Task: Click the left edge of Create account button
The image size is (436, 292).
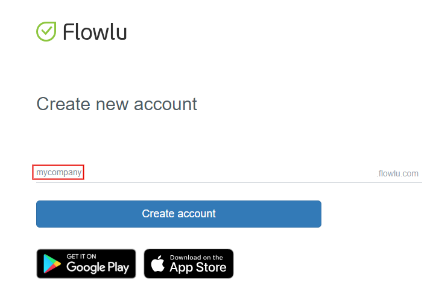Action: [42, 214]
